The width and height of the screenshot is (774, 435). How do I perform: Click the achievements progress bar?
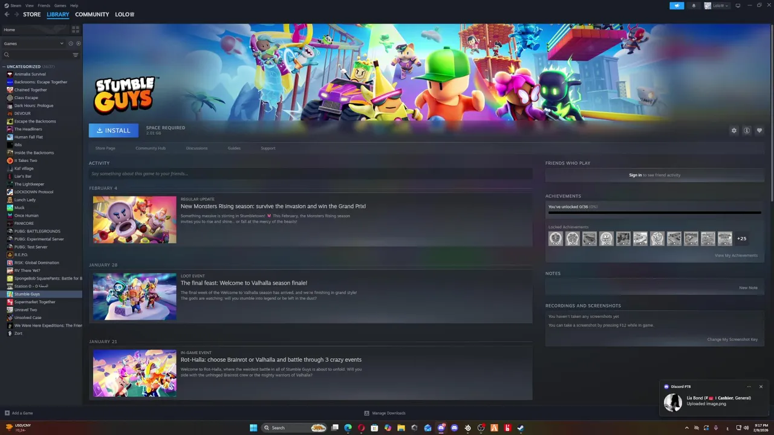654,213
